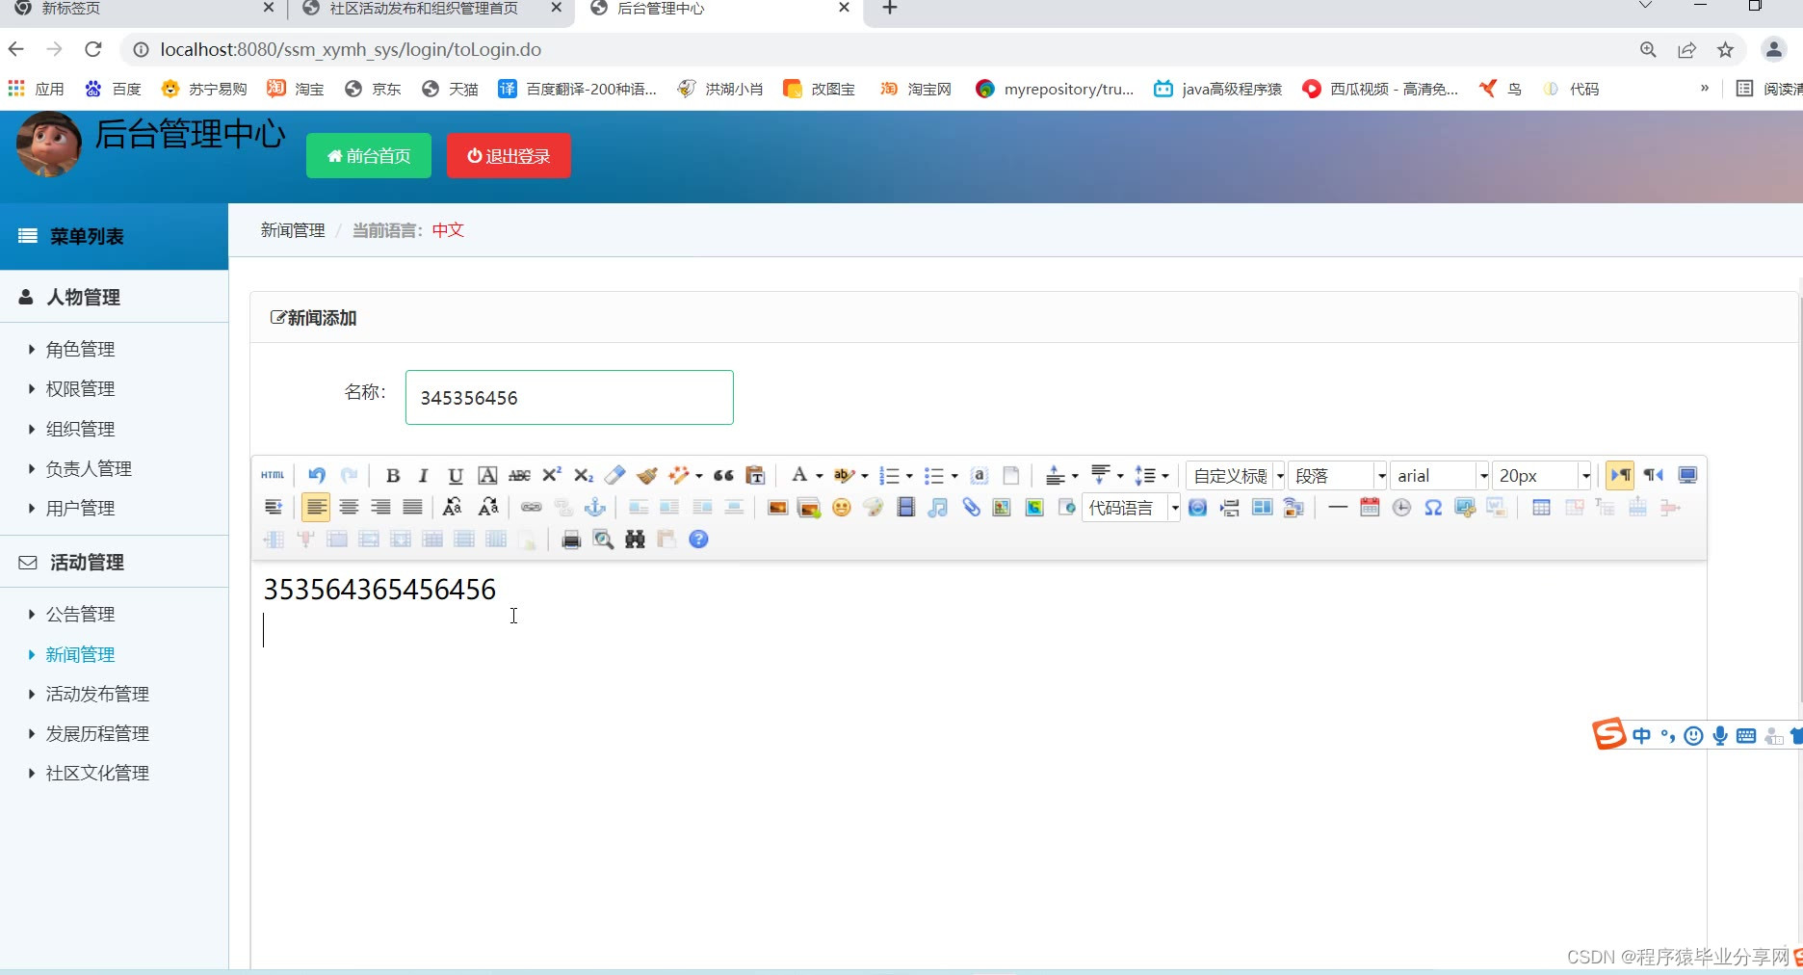Insert a hyperlink with the link icon
Image resolution: width=1803 pixels, height=975 pixels.
click(x=532, y=507)
